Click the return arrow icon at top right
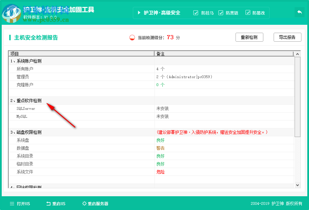This screenshot has width=309, height=210. (x=299, y=12)
